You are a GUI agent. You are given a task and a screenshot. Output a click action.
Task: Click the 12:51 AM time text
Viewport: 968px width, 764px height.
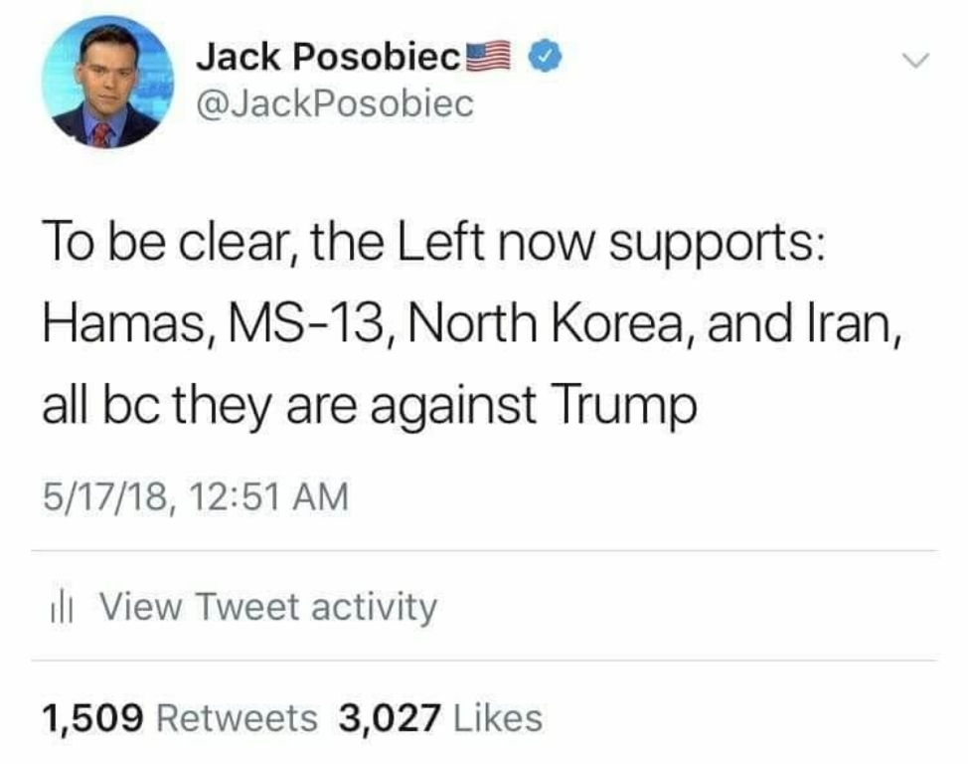269,497
